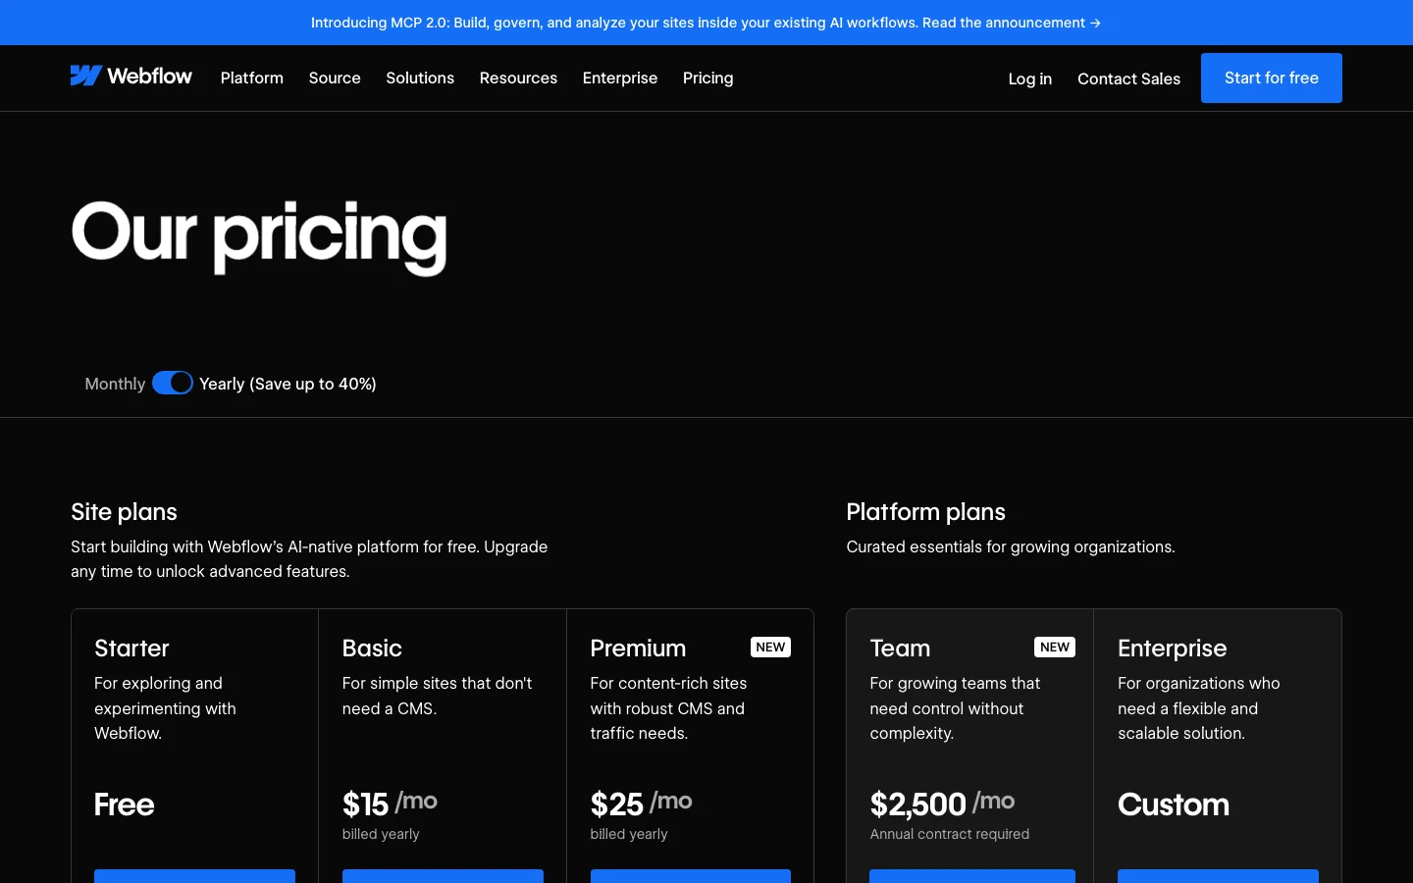1413x883 pixels.
Task: Click the Starter plan blue button
Action: 194,876
